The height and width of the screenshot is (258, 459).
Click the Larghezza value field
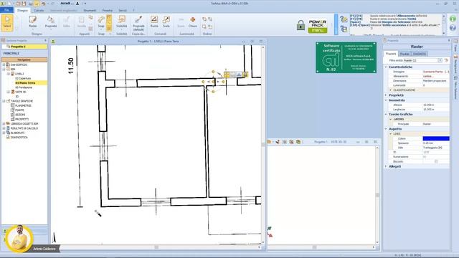coord(436,110)
